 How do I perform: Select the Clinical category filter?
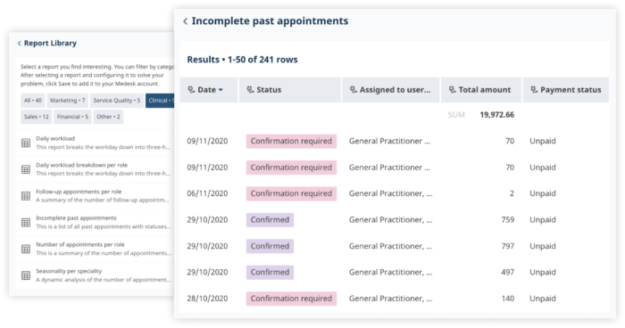[160, 101]
